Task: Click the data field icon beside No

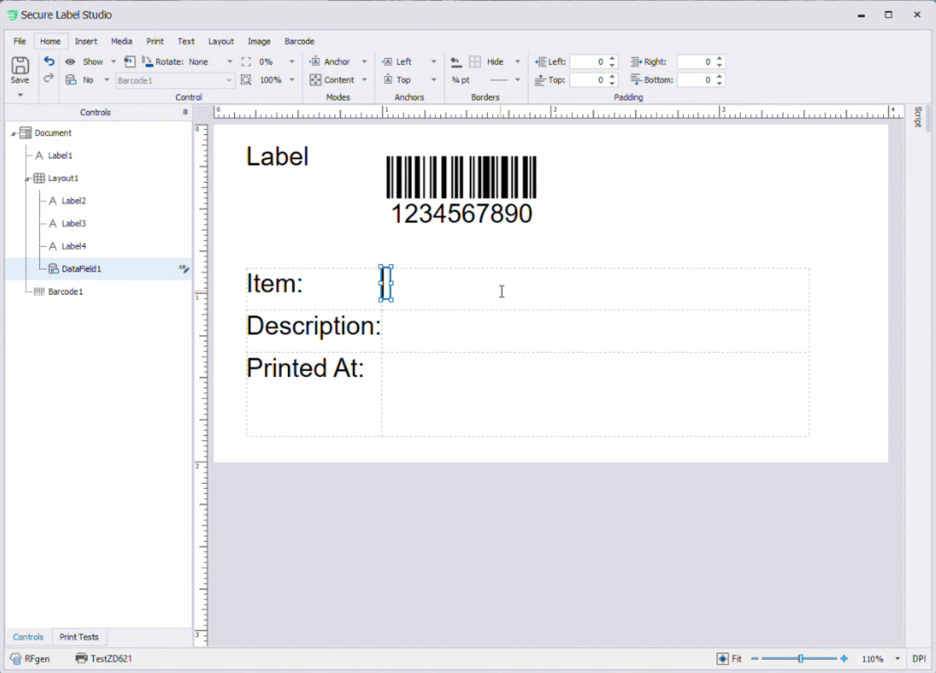Action: [71, 80]
